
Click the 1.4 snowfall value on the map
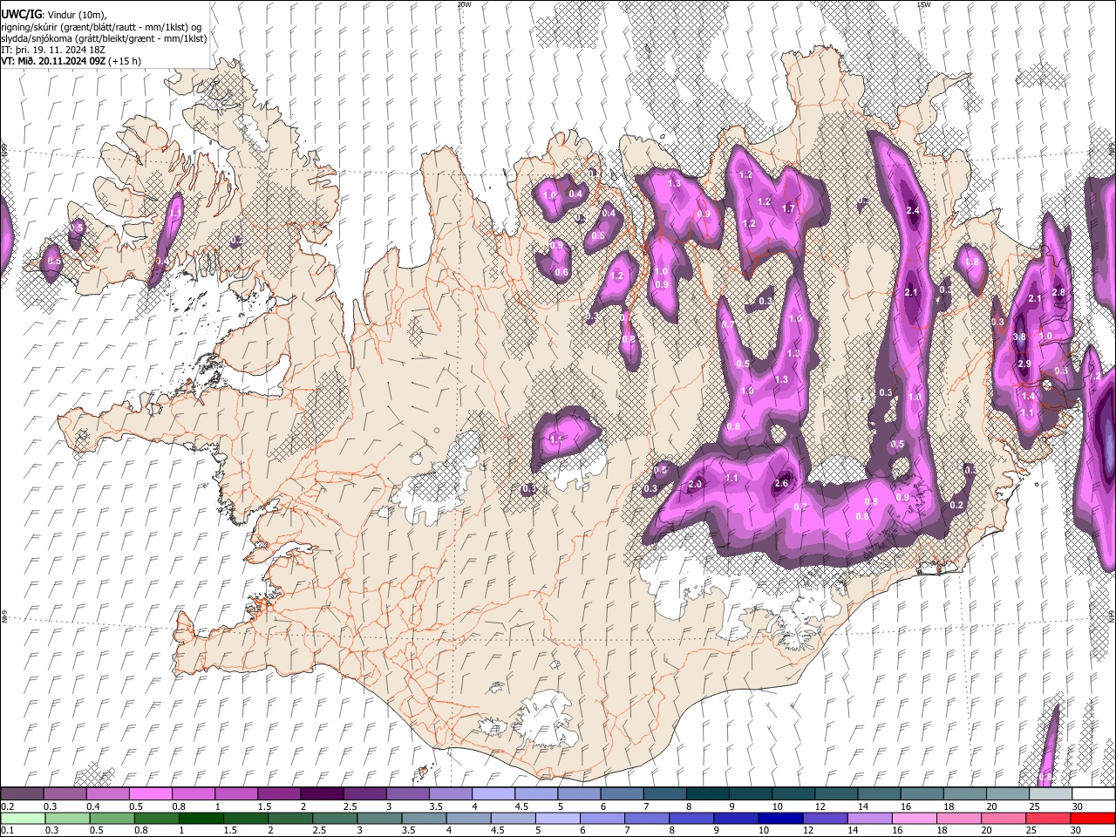coord(1028,396)
